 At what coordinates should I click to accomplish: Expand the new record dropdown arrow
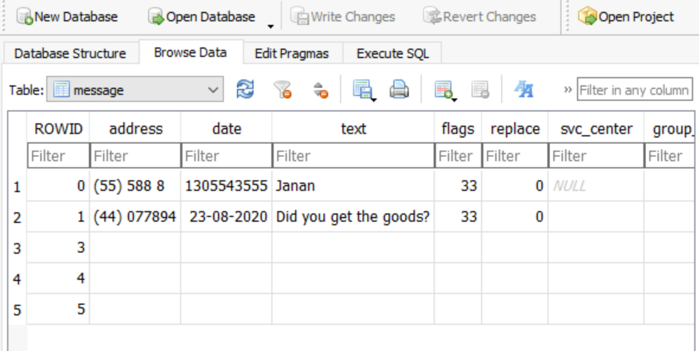[x=455, y=100]
